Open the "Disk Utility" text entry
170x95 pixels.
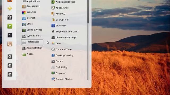[62, 67]
